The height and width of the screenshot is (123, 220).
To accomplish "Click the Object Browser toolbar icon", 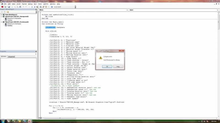I will click(46, 7).
